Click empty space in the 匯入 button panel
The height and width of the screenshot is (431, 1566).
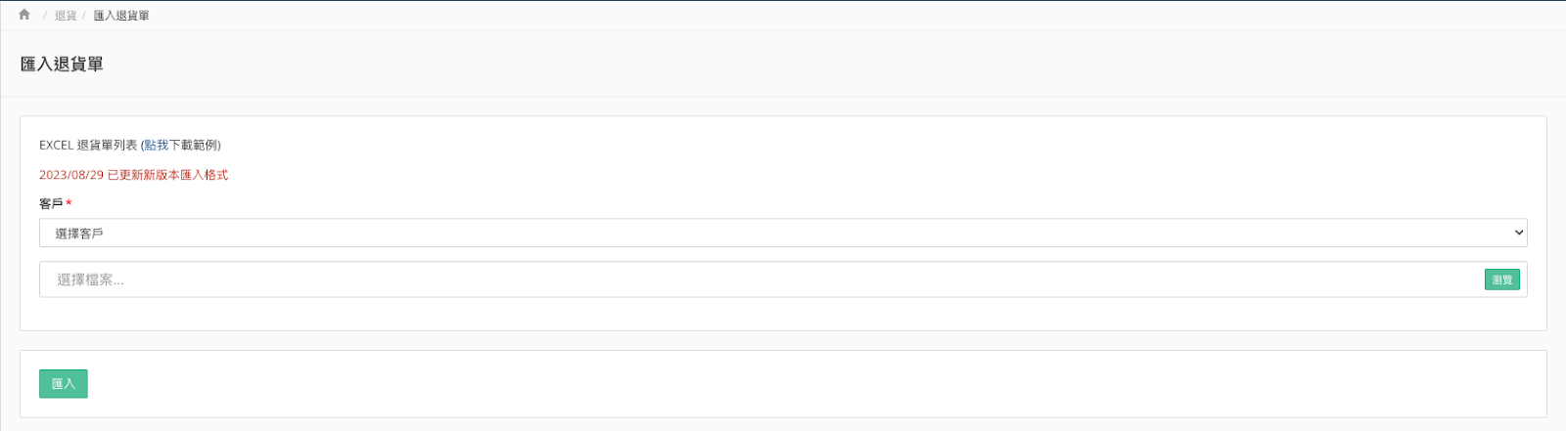(783, 384)
